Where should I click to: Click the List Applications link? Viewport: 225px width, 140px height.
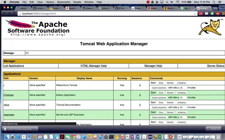14,66
